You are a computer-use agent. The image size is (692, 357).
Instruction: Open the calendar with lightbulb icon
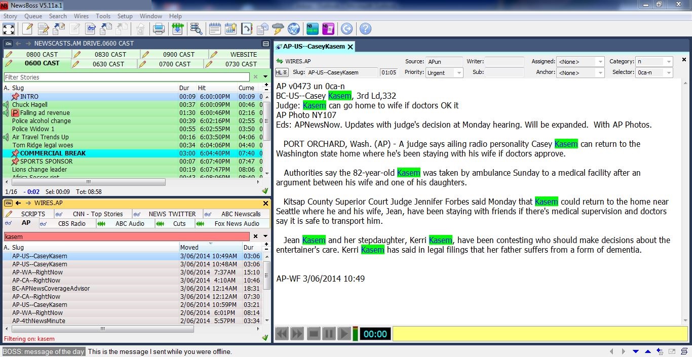231,29
